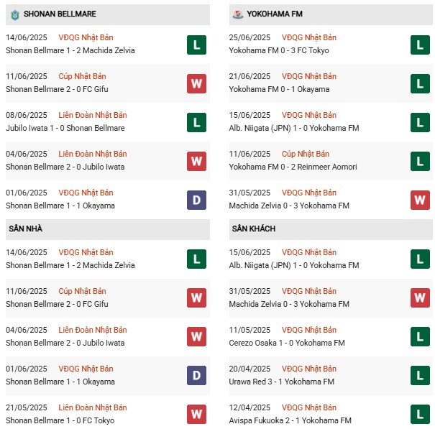Screen dimensions: 435x429
Task: Select the Sân Khách section header
Action: pos(331,229)
